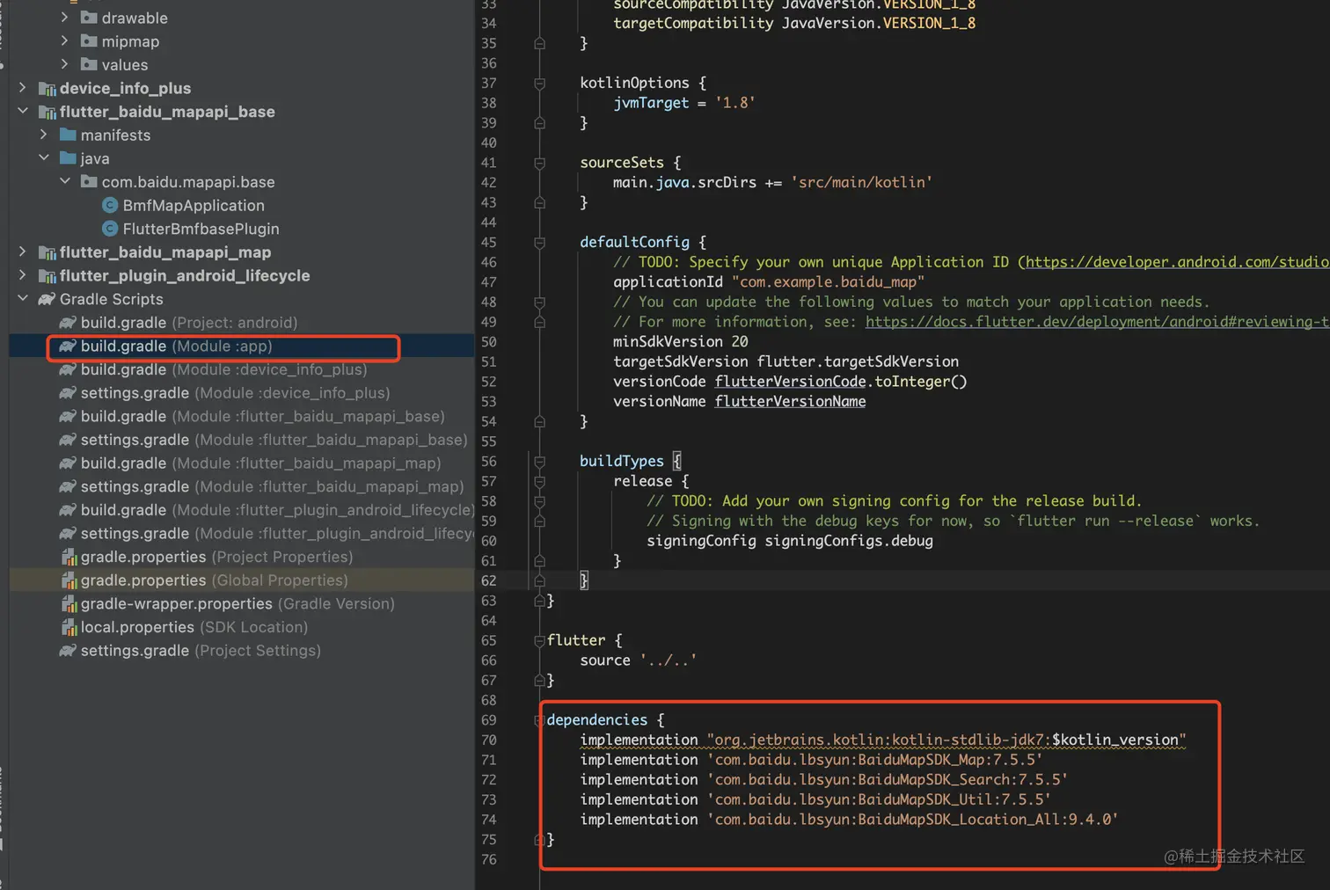Viewport: 1330px width, 890px height.
Task: Click settings.gradle (Project Settings) gradle icon
Action: pyautogui.click(x=68, y=650)
